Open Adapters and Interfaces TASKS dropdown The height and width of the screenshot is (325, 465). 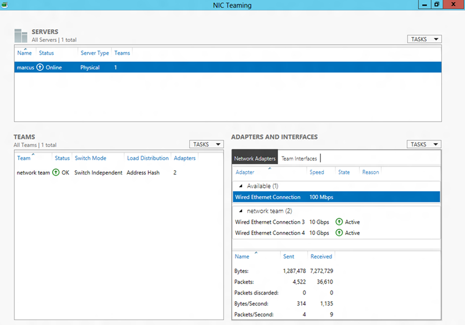coord(424,144)
